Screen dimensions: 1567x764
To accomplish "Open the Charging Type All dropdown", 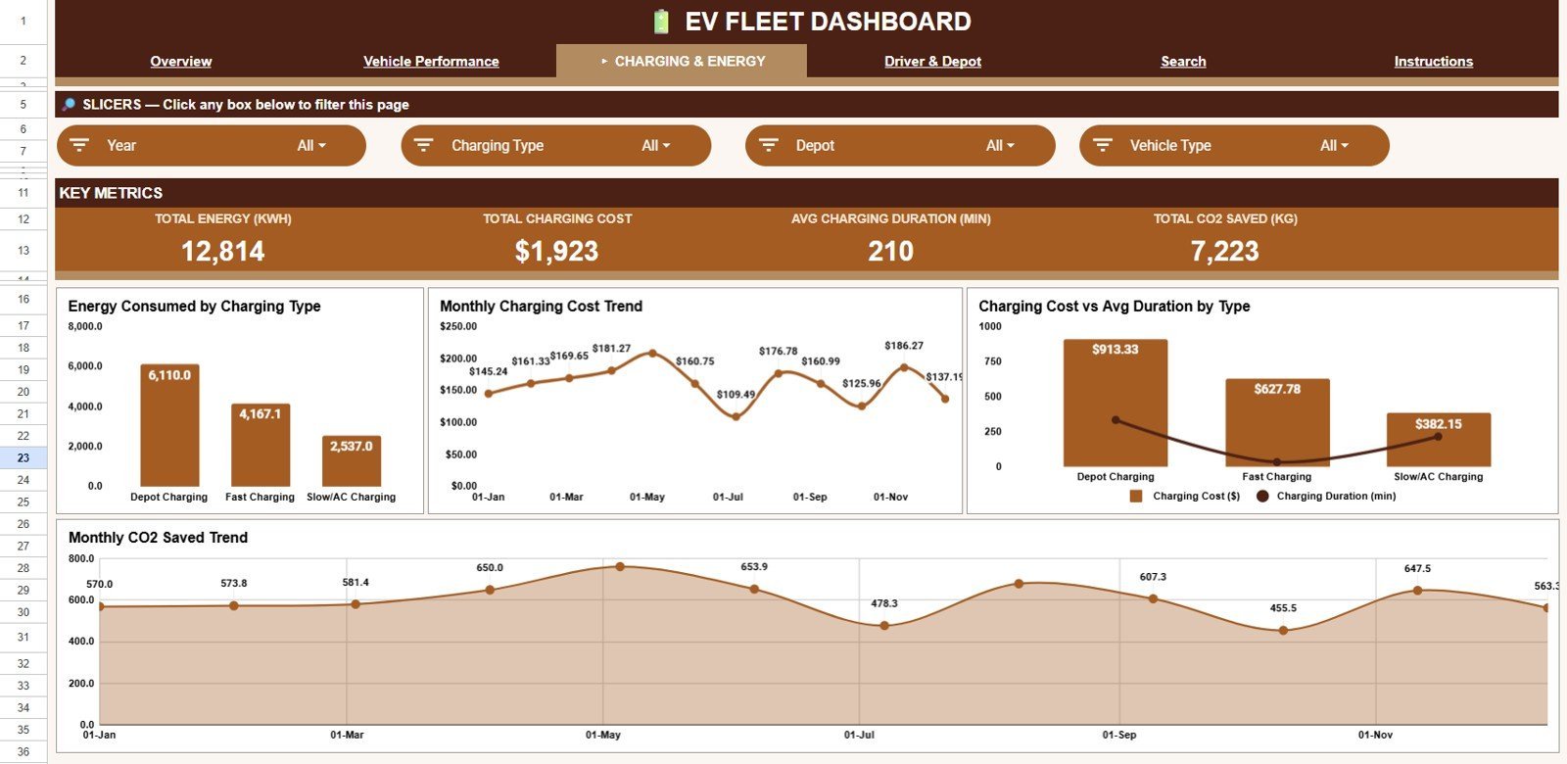I will click(656, 146).
